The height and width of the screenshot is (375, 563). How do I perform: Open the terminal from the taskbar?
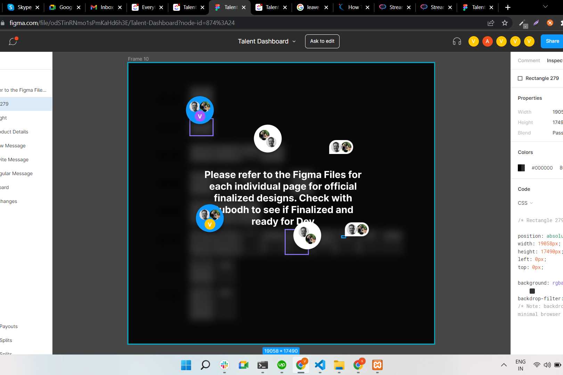pyautogui.click(x=263, y=365)
